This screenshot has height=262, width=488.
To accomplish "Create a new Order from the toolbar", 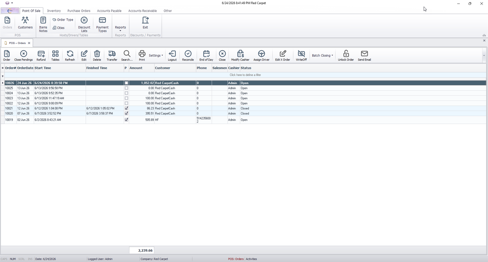I will point(7,56).
